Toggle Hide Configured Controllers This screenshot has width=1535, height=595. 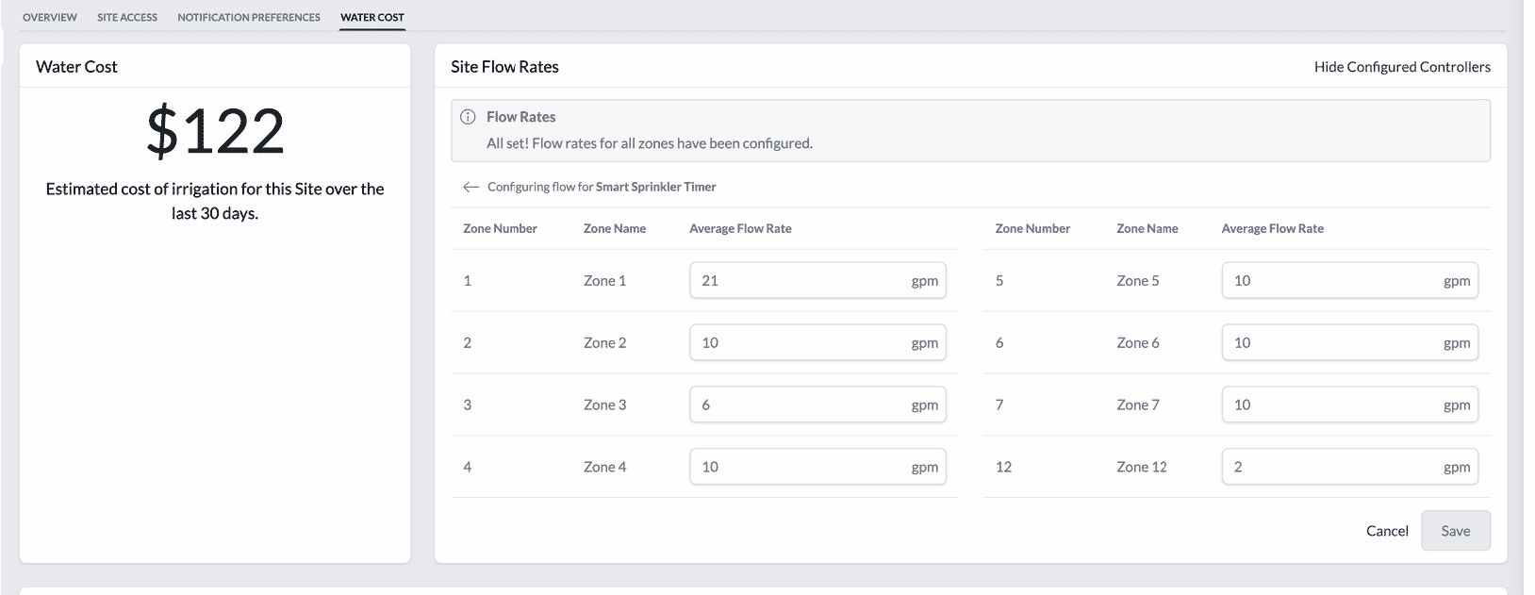pyautogui.click(x=1402, y=67)
